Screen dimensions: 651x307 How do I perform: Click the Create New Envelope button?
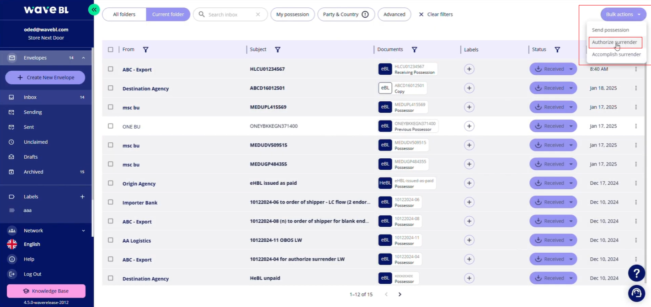tap(45, 78)
